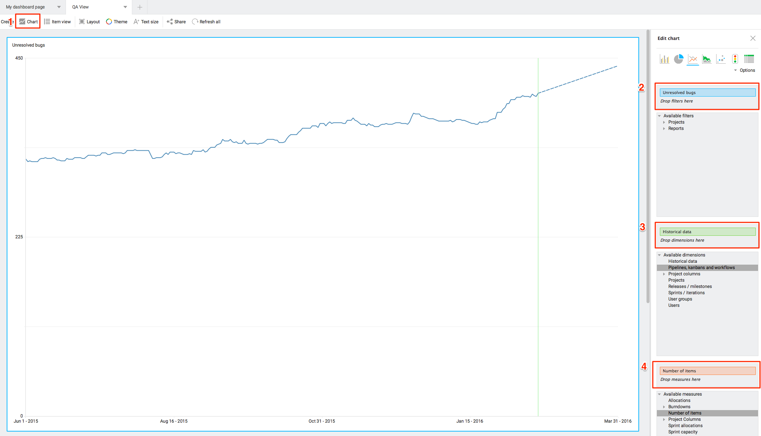Click the Unresolved bugs filter chip
Viewport: 761px width, 436px height.
[707, 93]
